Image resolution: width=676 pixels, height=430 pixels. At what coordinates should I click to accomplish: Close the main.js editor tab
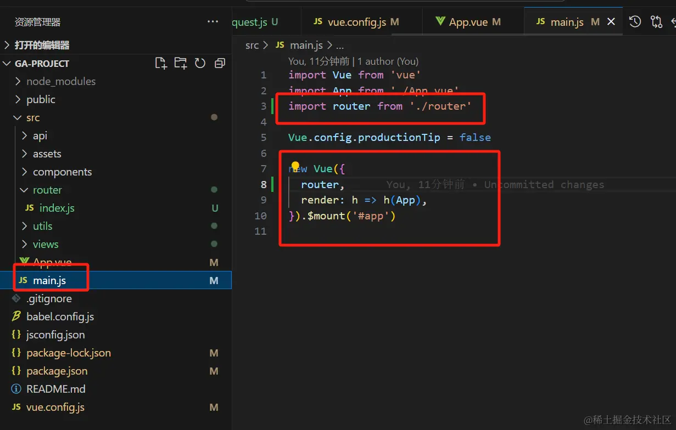611,22
